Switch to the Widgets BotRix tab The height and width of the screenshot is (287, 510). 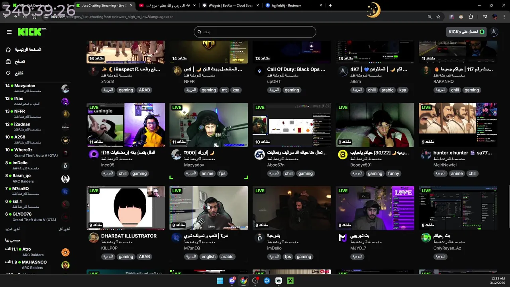[x=230, y=6]
